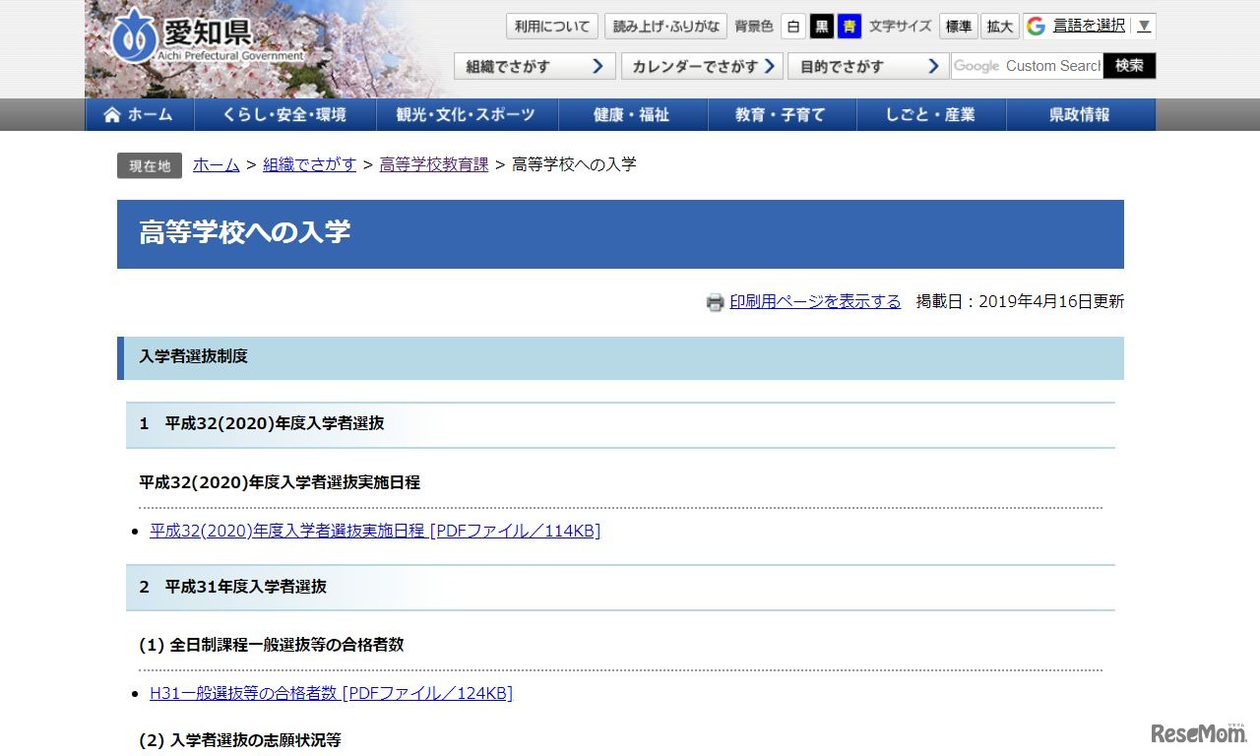Viewport: 1260px width, 756px height.
Task: Open the 印刷用ページを表示する link
Action: (814, 302)
